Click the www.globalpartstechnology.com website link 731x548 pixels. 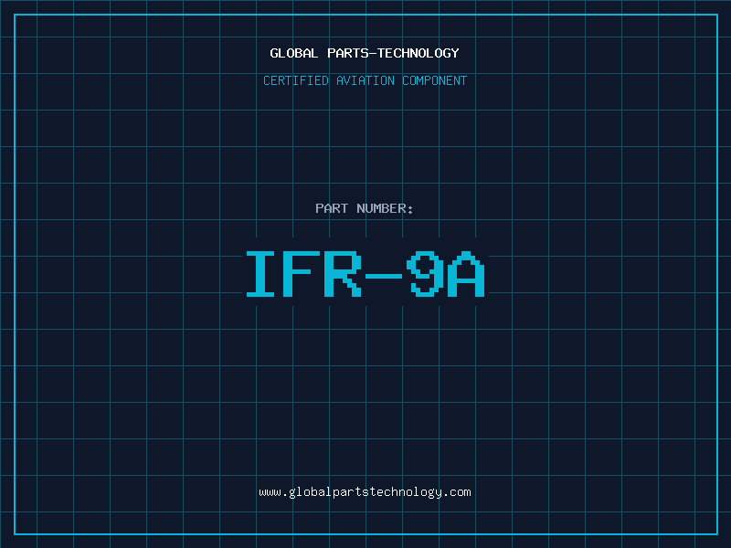pos(365,491)
